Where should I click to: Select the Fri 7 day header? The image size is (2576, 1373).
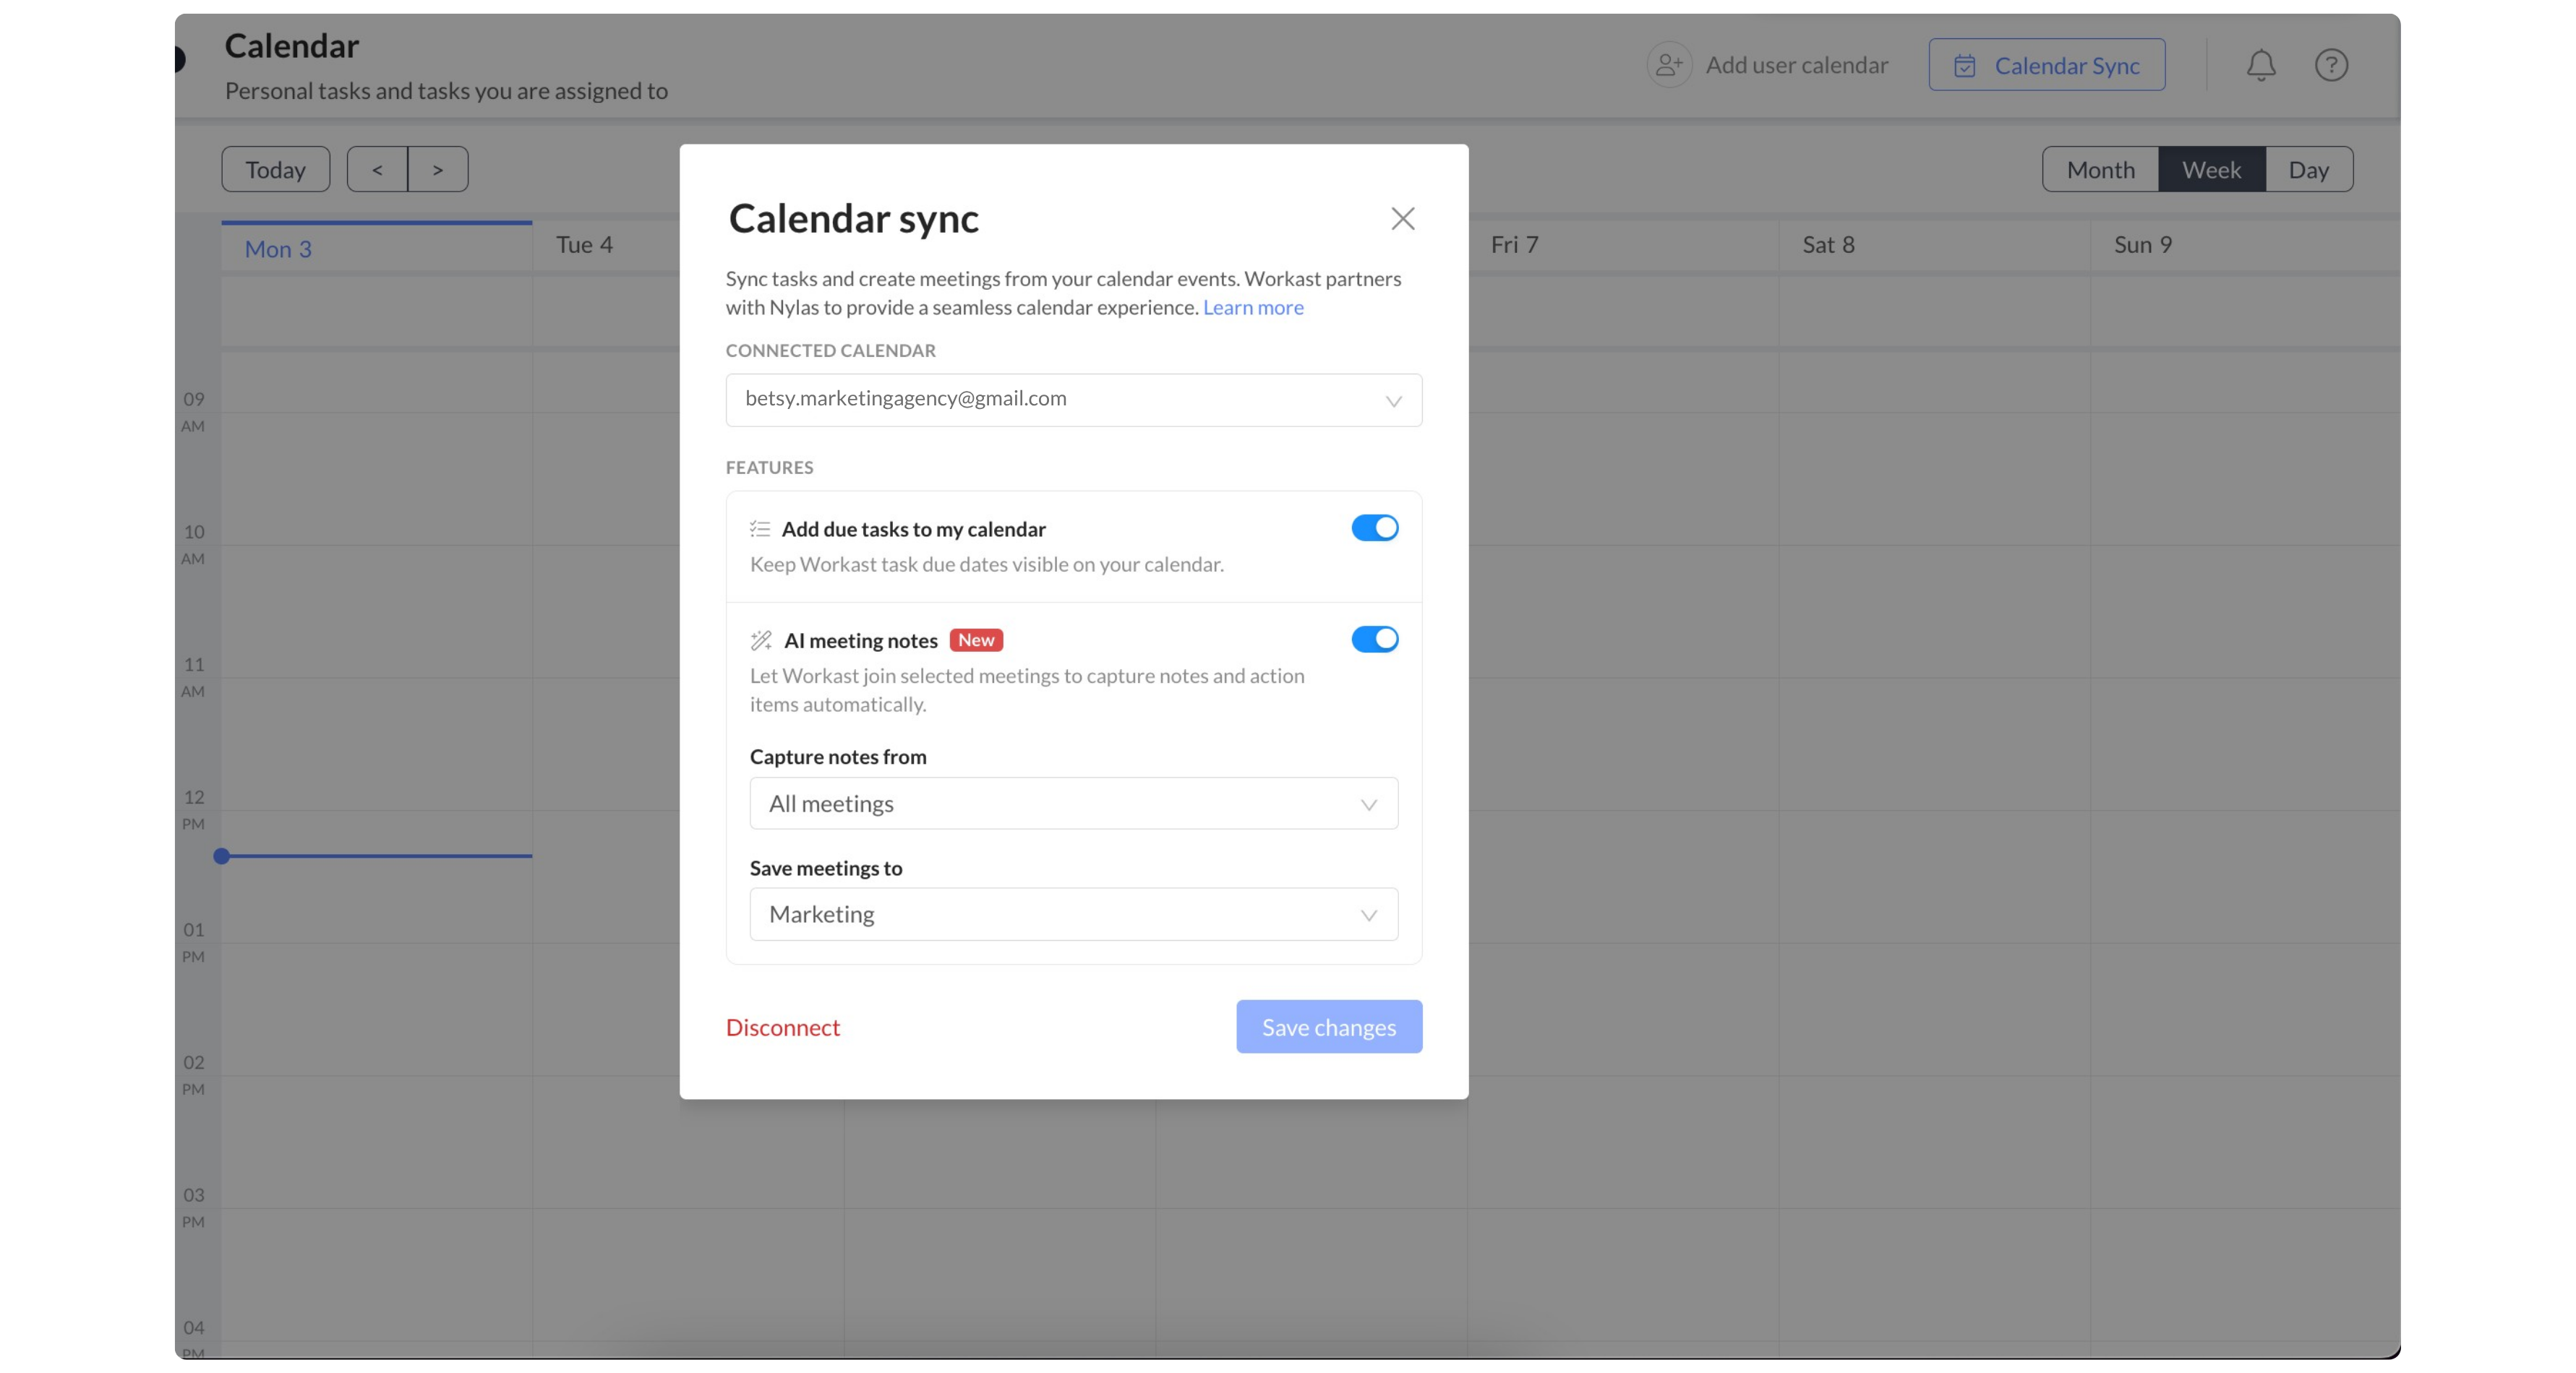1514,245
